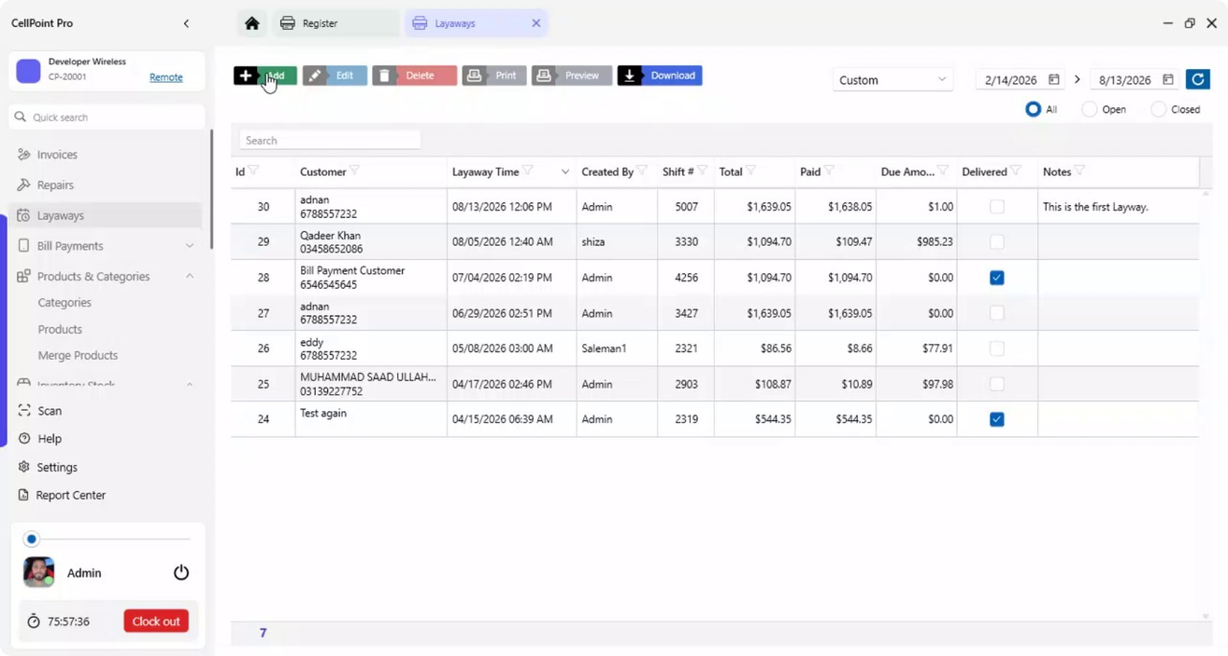The height and width of the screenshot is (656, 1228).
Task: Click the Quick search field
Action: pyautogui.click(x=107, y=117)
